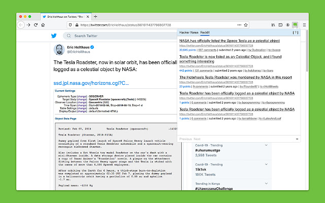
Task: Click the 442 points score
Action: pyautogui.click(x=186, y=71)
